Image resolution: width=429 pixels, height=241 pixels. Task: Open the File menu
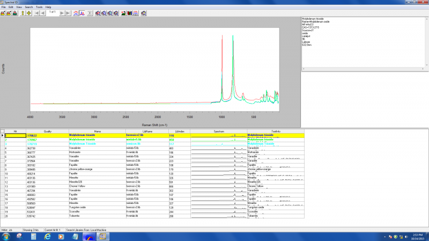tap(3, 7)
